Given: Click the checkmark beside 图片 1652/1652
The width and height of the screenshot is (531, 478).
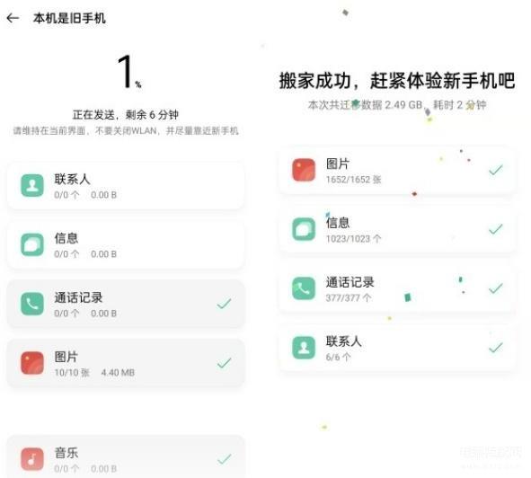Looking at the screenshot, I should pos(496,170).
